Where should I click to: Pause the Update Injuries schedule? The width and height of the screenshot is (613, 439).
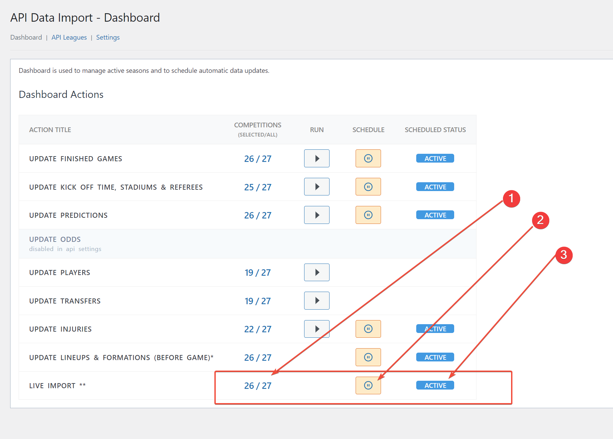[x=368, y=329]
